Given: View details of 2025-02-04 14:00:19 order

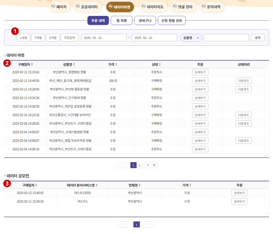Looking at the screenshot, I should coord(200,149).
